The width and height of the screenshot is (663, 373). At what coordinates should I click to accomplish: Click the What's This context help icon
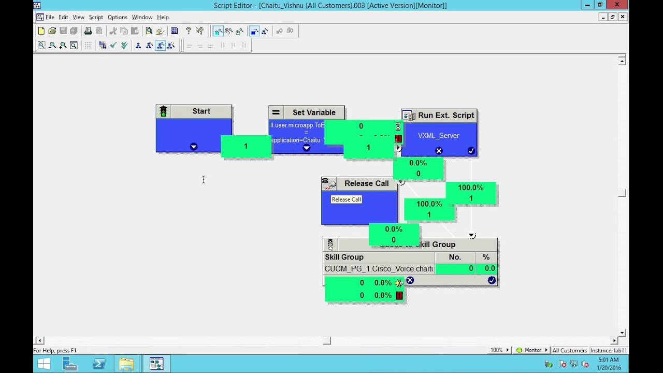199,31
